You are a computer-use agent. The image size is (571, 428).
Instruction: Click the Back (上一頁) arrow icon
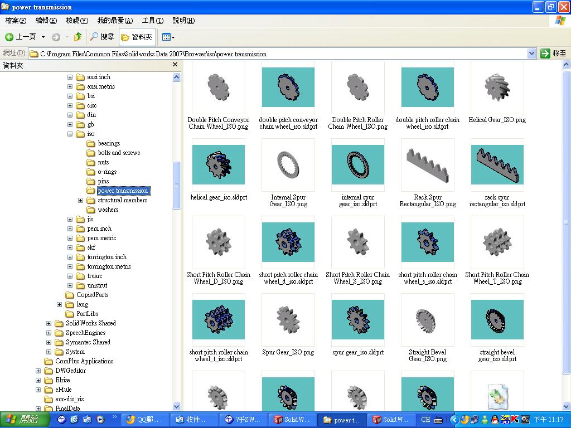[9, 37]
